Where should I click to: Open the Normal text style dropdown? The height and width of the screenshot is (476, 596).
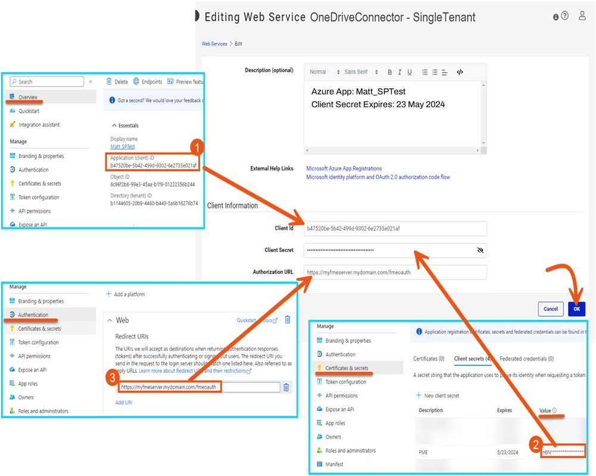[324, 72]
